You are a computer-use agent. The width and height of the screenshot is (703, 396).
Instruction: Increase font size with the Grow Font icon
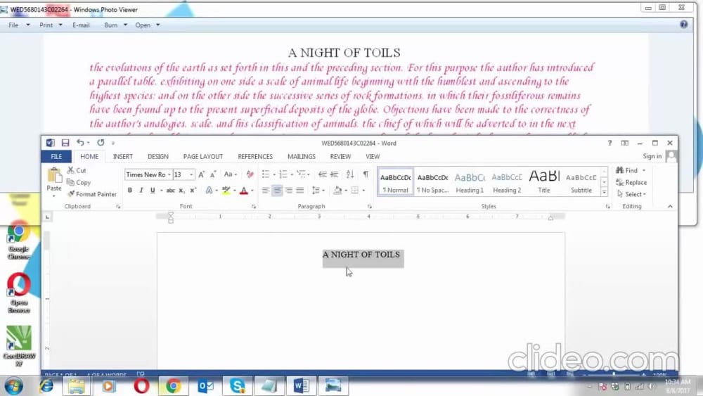tap(201, 174)
